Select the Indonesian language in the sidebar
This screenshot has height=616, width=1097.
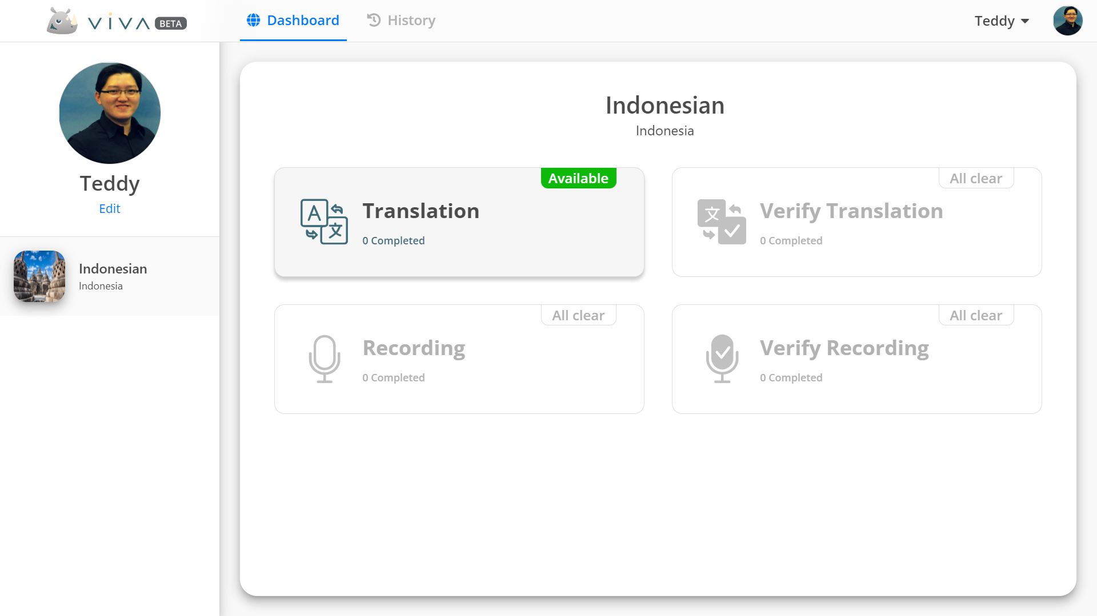click(x=110, y=276)
